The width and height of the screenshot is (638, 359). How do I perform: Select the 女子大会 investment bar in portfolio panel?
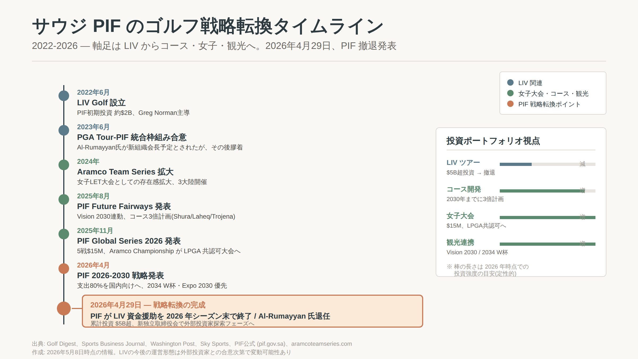(548, 218)
